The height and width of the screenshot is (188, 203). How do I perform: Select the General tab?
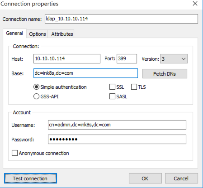(14, 33)
